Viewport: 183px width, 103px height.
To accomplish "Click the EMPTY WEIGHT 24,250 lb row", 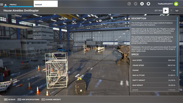I will [x=154, y=80].
